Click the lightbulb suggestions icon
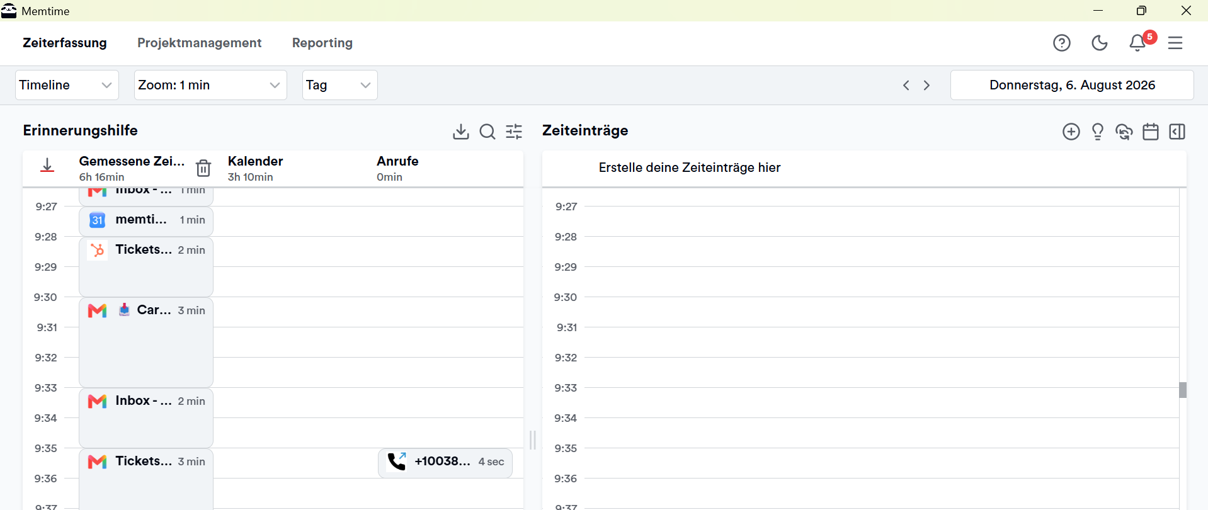1208x510 pixels. (1098, 132)
